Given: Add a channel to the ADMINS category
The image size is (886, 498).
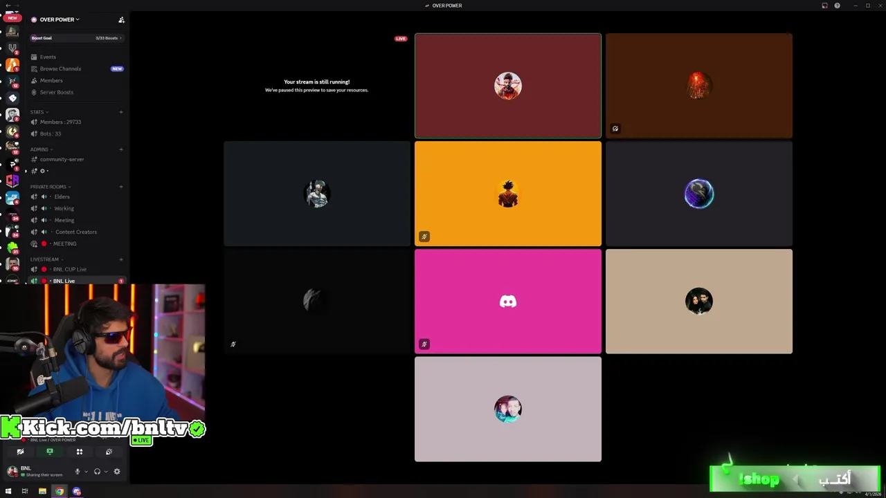Looking at the screenshot, I should point(121,149).
